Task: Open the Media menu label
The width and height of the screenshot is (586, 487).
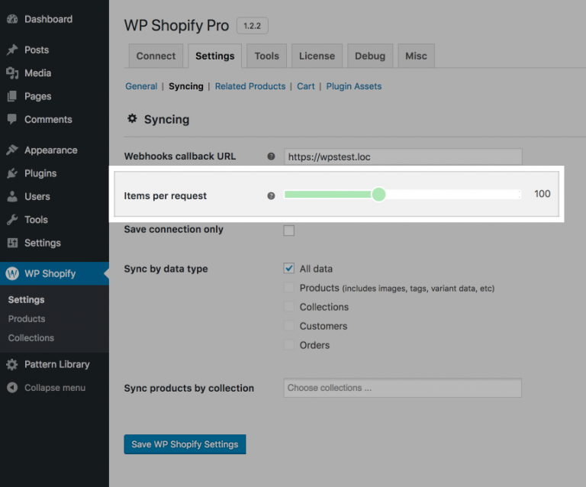Action: [37, 73]
